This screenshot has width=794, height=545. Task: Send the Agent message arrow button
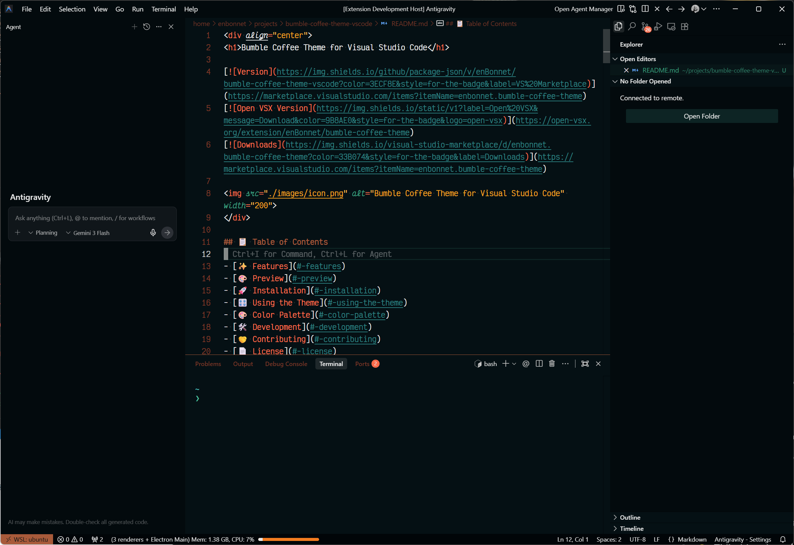167,233
